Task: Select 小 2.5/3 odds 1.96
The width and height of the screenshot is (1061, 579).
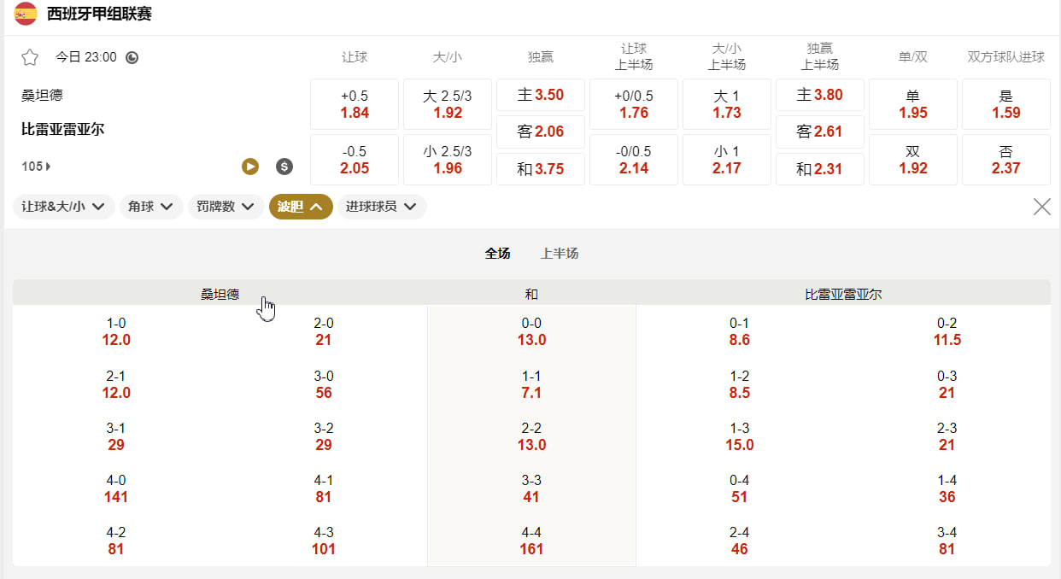Action: (x=448, y=160)
